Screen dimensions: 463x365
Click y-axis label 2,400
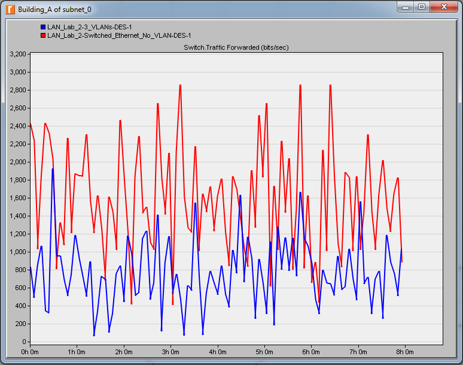[x=18, y=126]
